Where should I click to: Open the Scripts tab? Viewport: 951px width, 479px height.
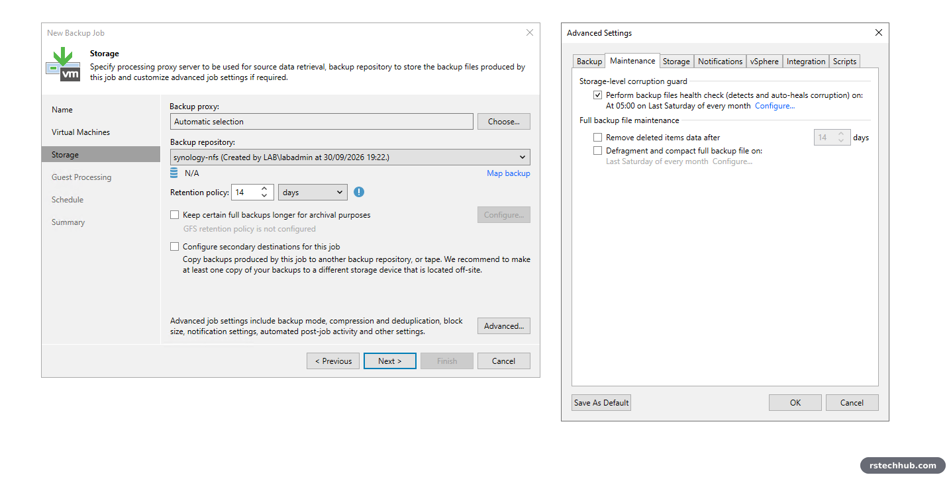844,62
